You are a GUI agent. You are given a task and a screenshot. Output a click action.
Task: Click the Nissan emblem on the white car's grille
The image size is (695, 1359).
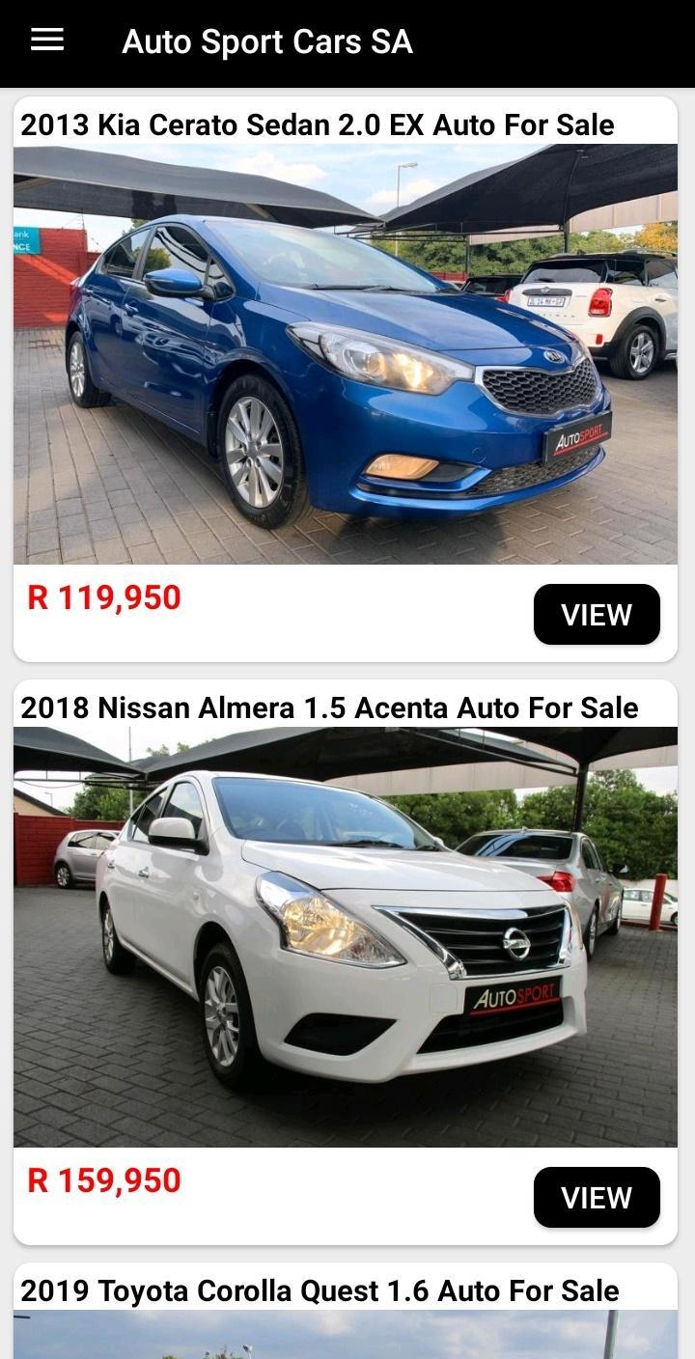pyautogui.click(x=516, y=943)
